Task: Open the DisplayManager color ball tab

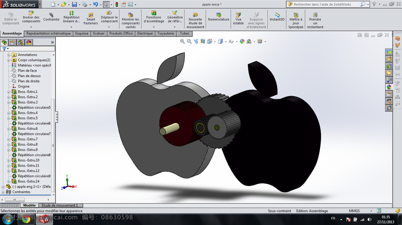Action: [x=29, y=42]
